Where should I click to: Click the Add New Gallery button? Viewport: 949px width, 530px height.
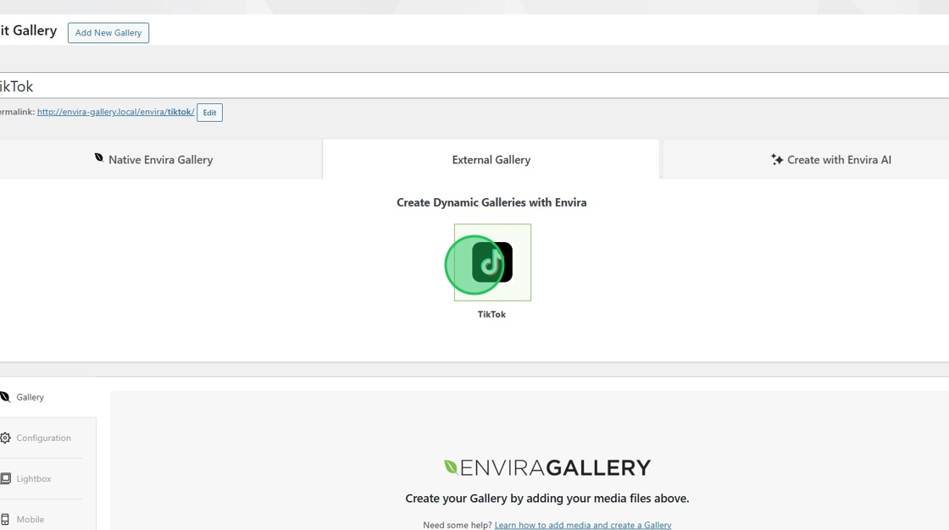(x=108, y=32)
